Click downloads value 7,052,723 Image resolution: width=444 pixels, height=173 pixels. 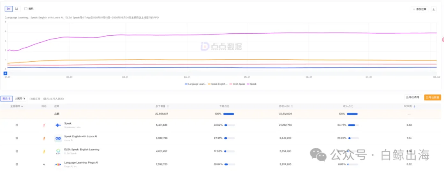162,164
